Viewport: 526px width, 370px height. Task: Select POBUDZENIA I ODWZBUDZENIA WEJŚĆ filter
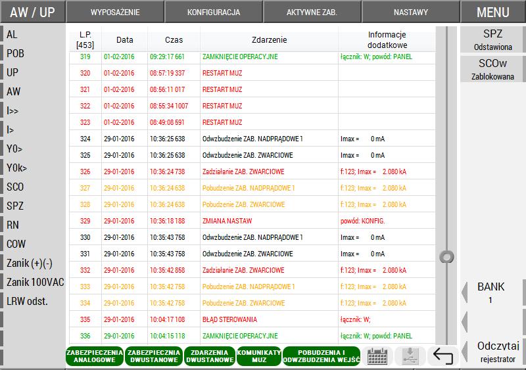[x=322, y=356]
